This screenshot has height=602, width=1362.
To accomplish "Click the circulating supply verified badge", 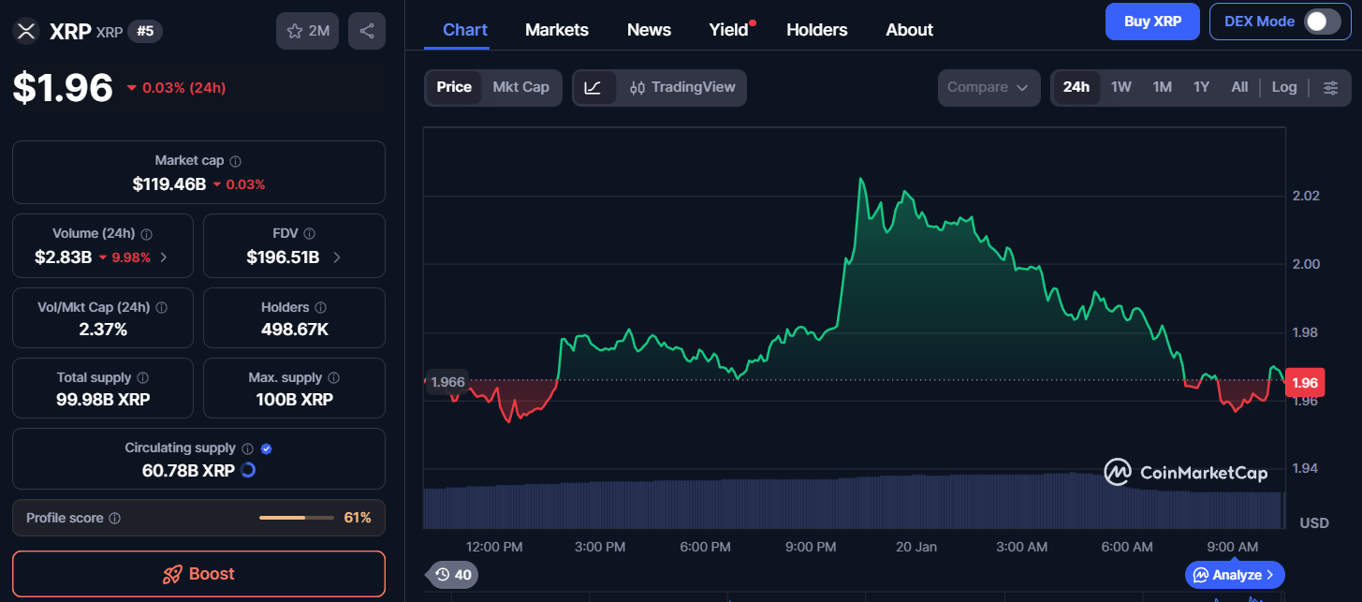I will click(266, 448).
